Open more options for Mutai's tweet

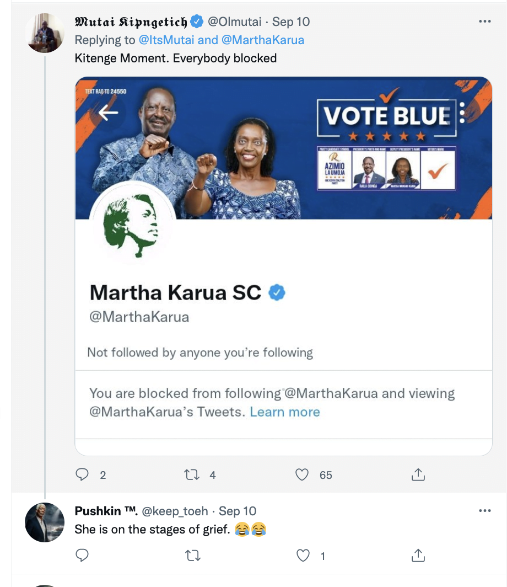(x=484, y=22)
